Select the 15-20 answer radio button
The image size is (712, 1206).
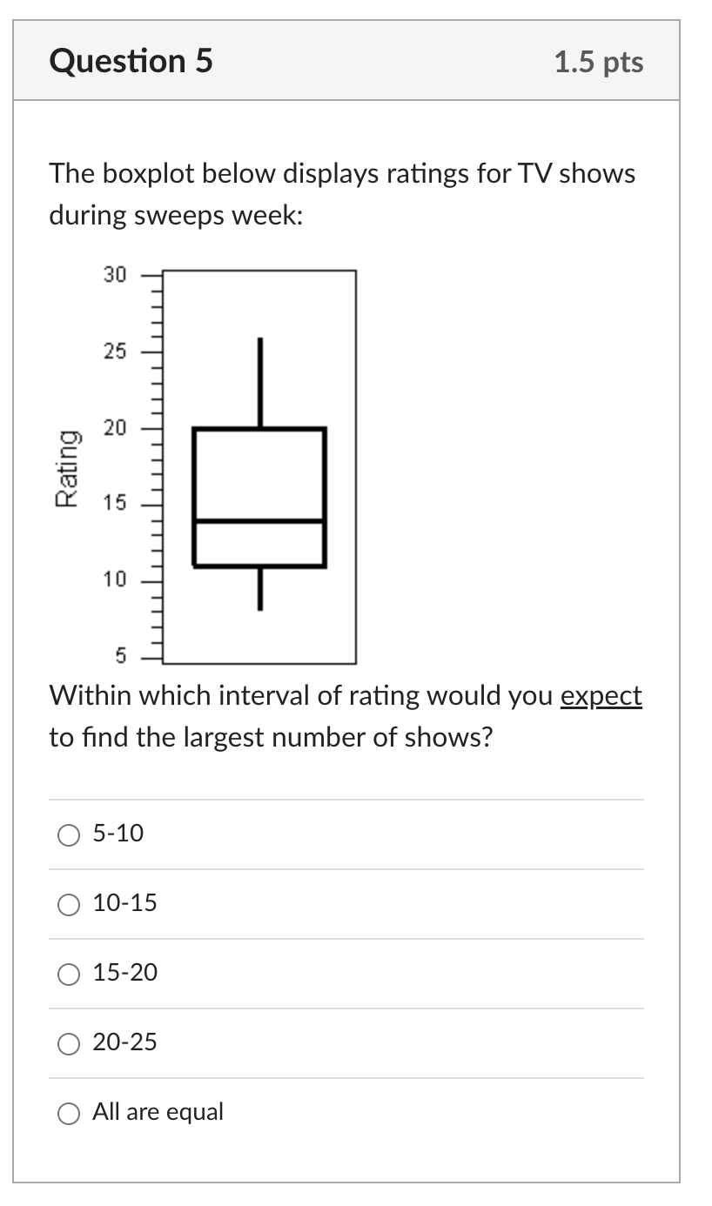click(68, 974)
